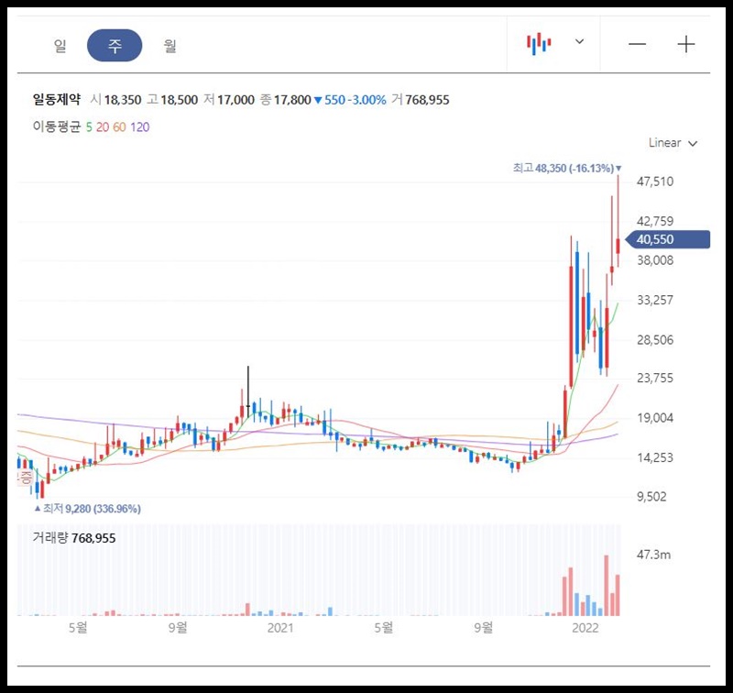Click the volume readout 거 768,955

coord(421,100)
